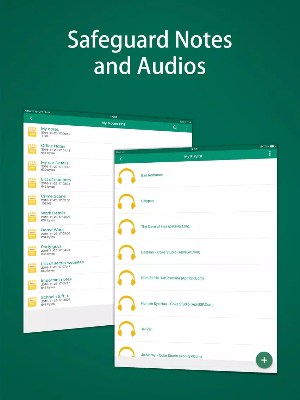Open the 'My notes' note title
This screenshot has height=400, width=300.
click(50, 129)
